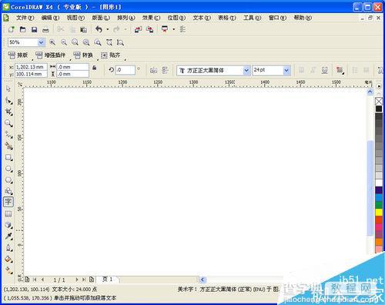Open the 文件 (File) menu
The image size is (385, 305).
[x=25, y=18]
